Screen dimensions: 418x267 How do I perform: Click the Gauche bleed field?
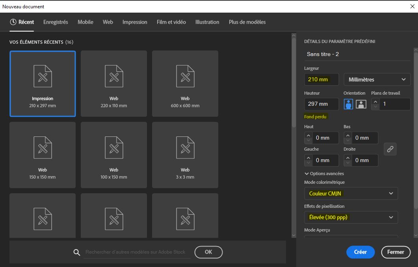[325, 160]
